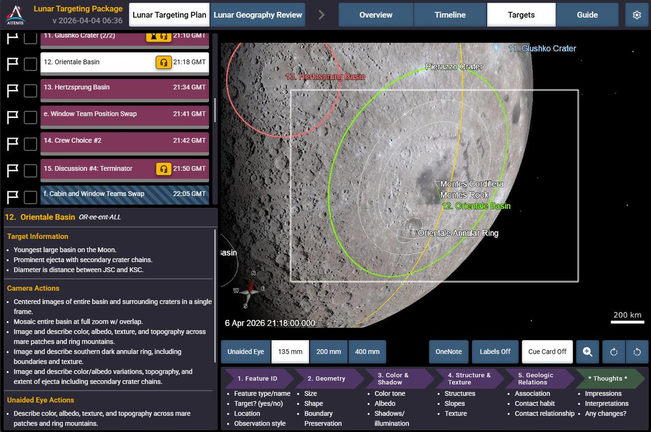651x432 pixels.
Task: Switch to the Timeline tab
Action: [450, 15]
